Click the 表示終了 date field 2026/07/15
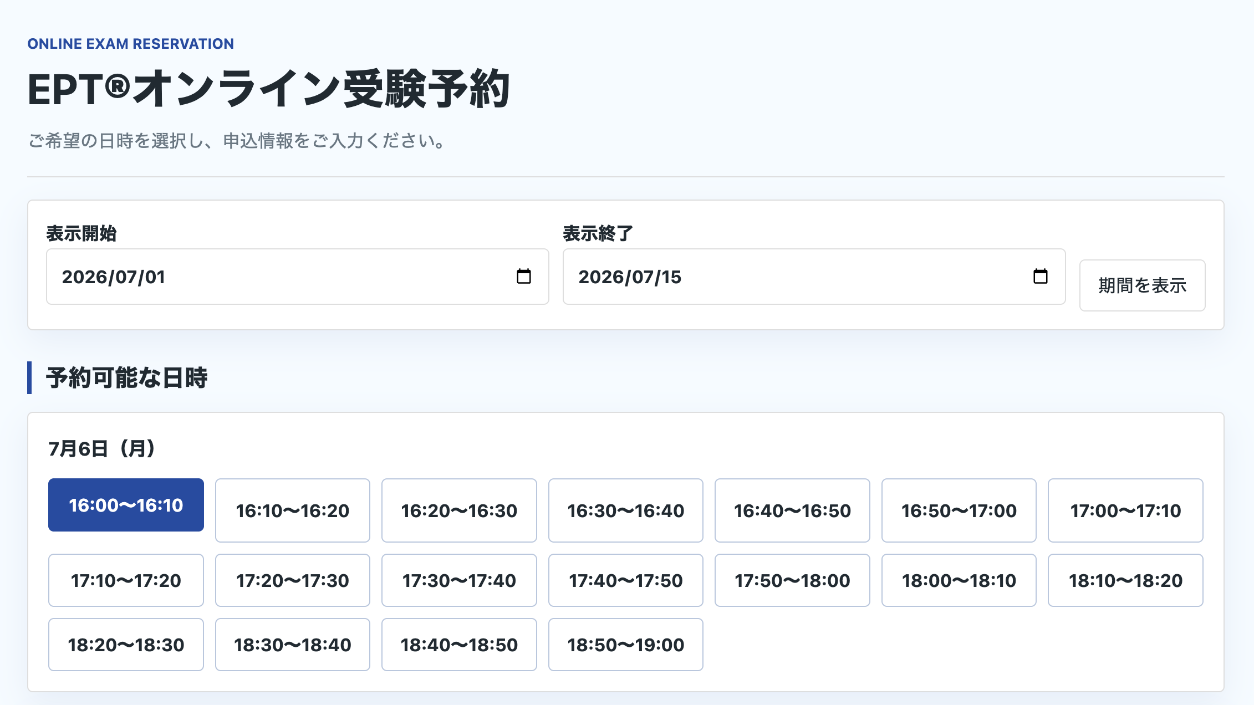 coord(814,277)
